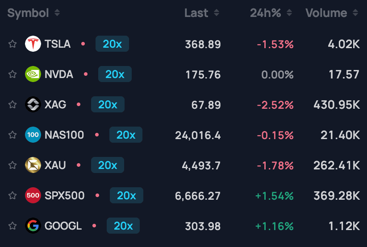Sort by the Symbol column arrows
The width and height of the screenshot is (367, 247).
[x=57, y=13]
